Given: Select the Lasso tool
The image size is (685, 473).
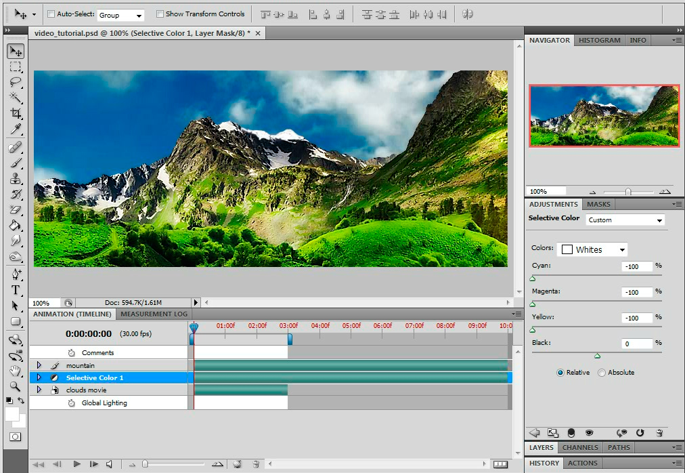Looking at the screenshot, I should pyautogui.click(x=16, y=82).
